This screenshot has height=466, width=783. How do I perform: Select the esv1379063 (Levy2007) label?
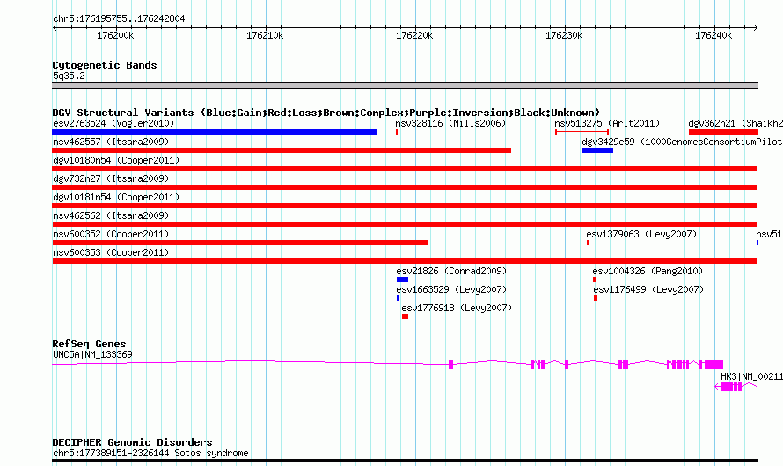(x=641, y=234)
